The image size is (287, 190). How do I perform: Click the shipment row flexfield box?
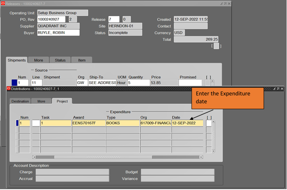point(208,82)
